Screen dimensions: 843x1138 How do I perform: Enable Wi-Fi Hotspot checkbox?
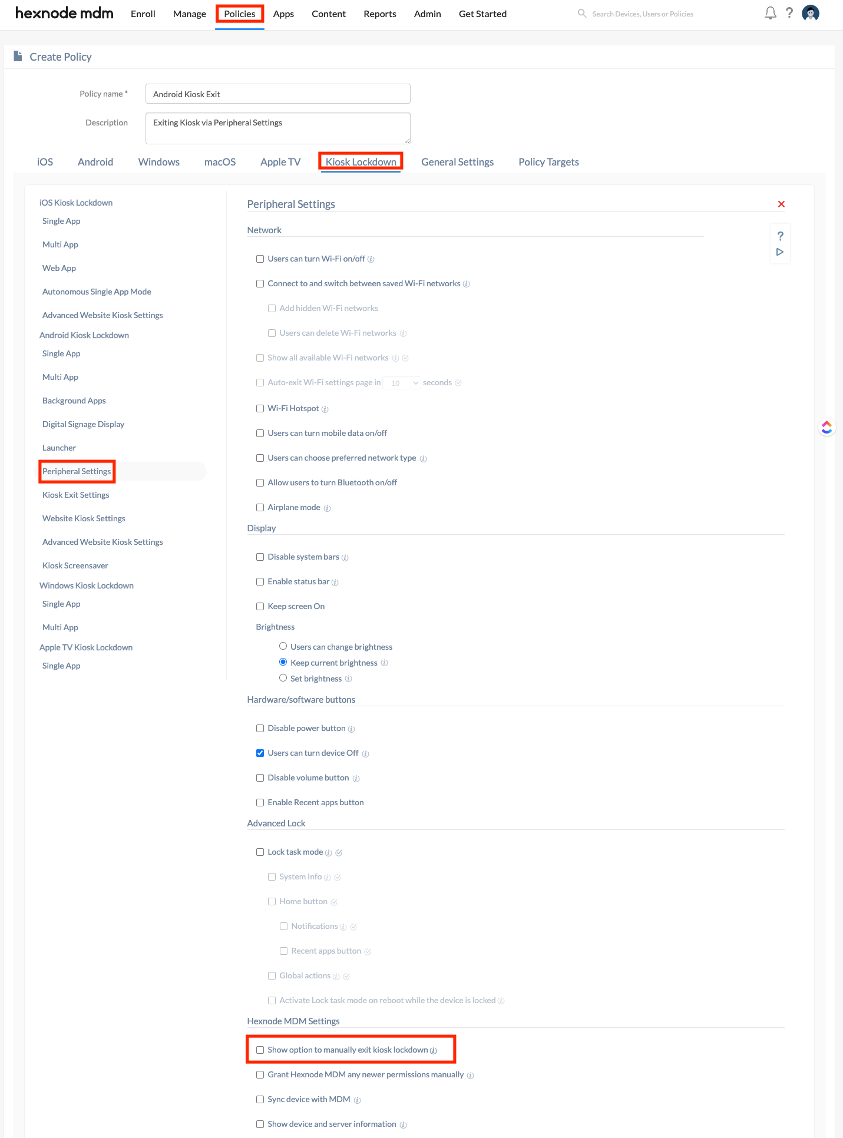click(x=260, y=408)
